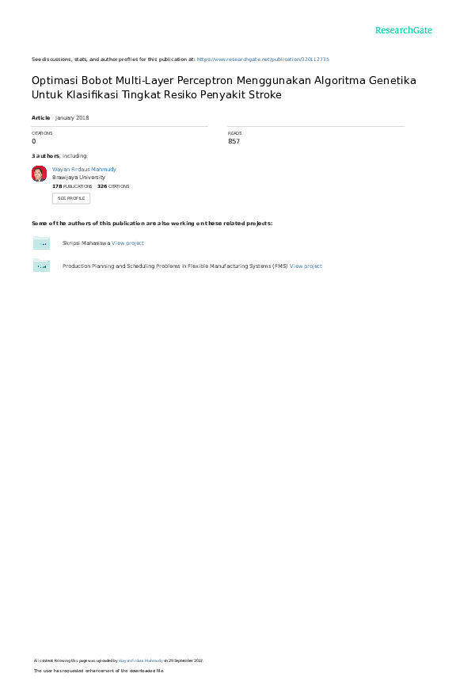The height and width of the screenshot is (685, 456).
Task: Open View project for Production Planning and Scheduling
Action: point(306,266)
